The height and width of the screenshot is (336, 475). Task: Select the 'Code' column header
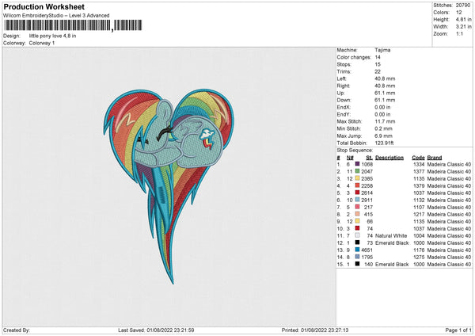pyautogui.click(x=418, y=158)
